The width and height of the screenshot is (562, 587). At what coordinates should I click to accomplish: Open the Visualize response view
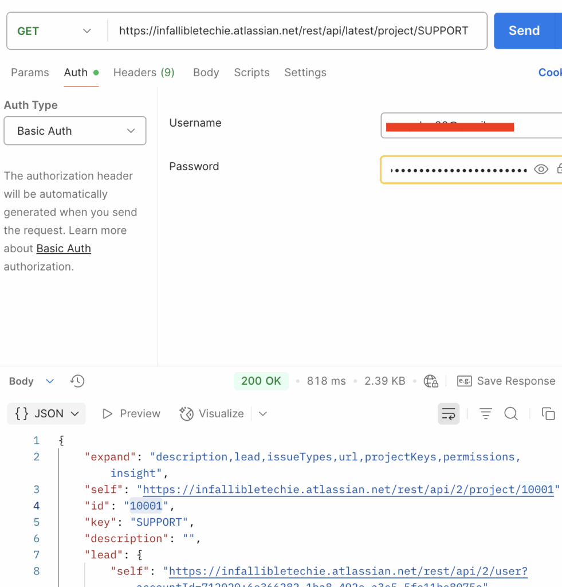(212, 414)
